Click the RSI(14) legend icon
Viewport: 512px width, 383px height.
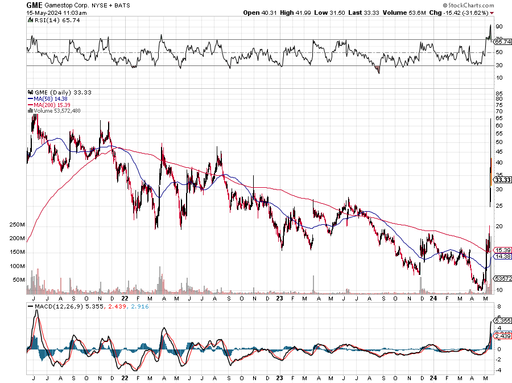(x=30, y=20)
